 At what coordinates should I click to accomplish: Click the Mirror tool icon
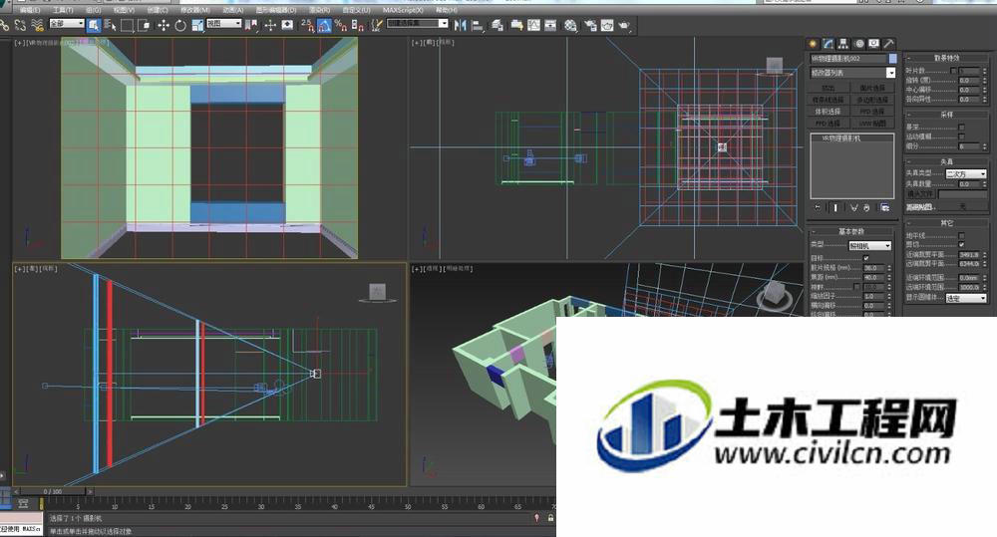tap(461, 25)
